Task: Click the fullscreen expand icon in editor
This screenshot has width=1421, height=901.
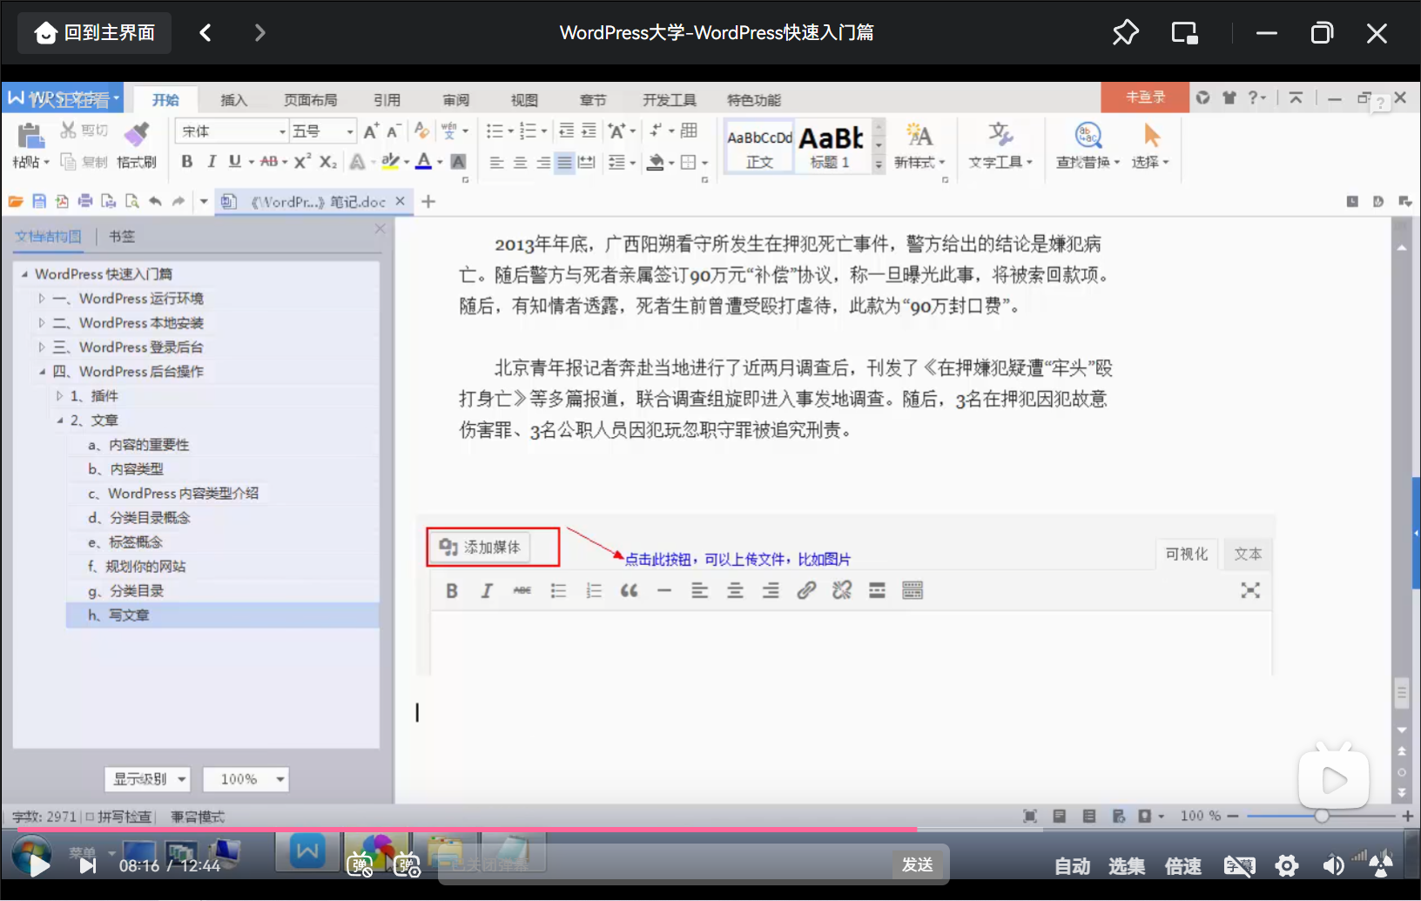Action: (1250, 590)
